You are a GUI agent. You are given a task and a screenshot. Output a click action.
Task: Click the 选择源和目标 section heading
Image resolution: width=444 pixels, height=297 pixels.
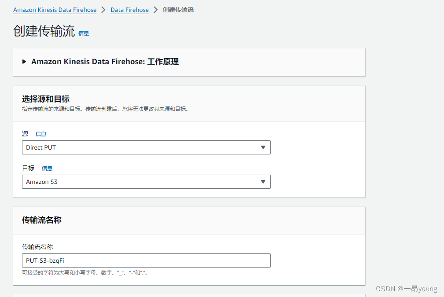coord(46,99)
